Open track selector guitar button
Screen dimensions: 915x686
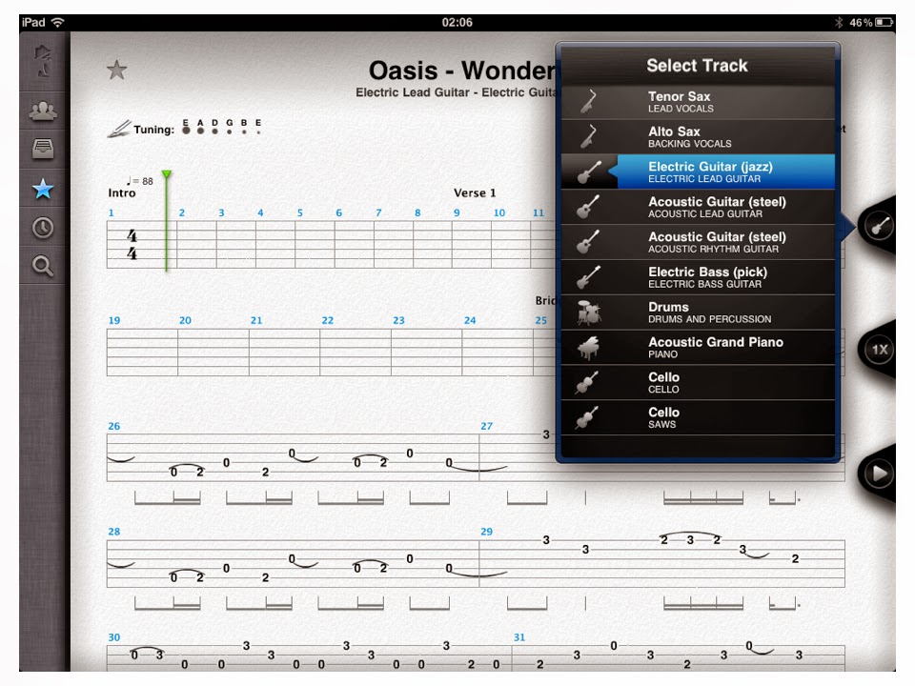[x=879, y=226]
